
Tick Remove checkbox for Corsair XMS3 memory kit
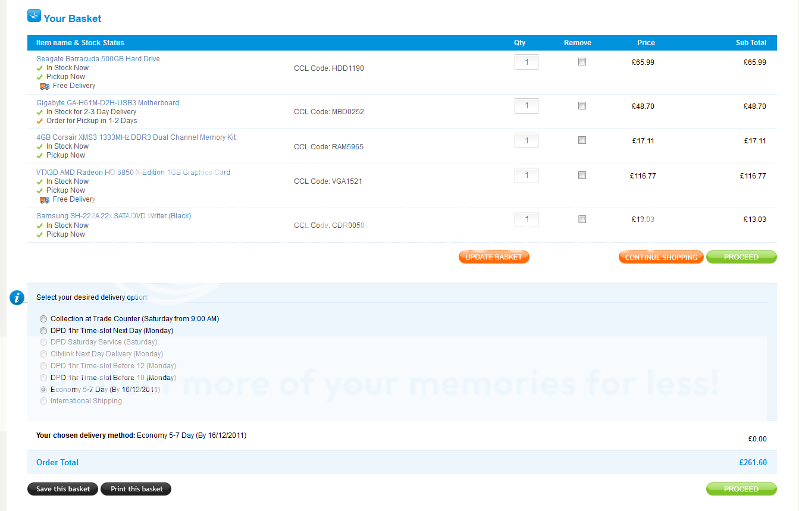[x=582, y=140]
